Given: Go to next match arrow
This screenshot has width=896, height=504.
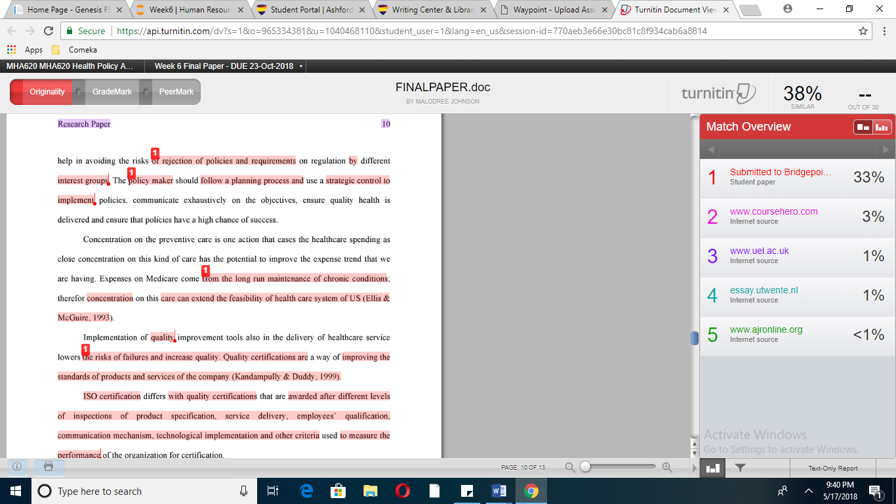Looking at the screenshot, I should tap(886, 150).
